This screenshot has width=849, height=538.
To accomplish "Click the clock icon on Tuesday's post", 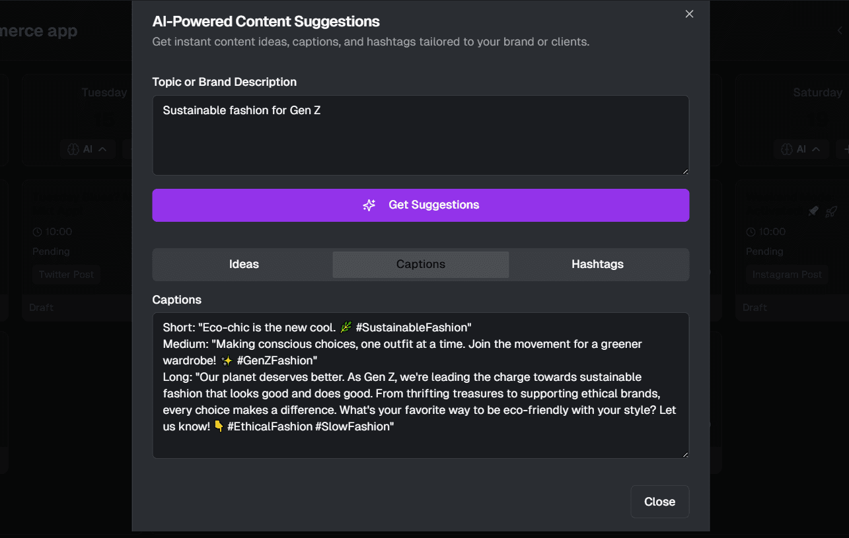I will tap(37, 232).
